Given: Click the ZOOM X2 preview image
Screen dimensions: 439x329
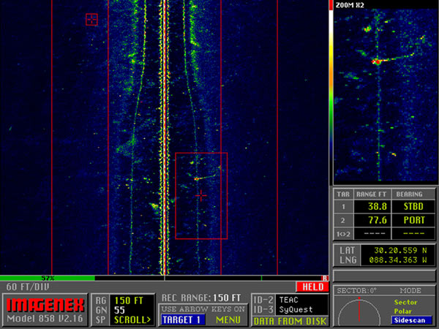Looking at the screenshot, I should click(x=380, y=95).
